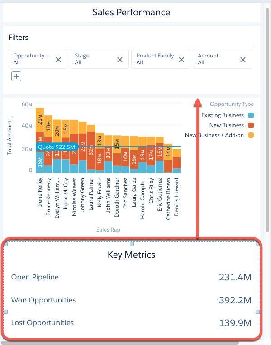Viewport: 271px width, 345px height.
Task: Clear the Amount filter with its X icon
Action: [243, 60]
